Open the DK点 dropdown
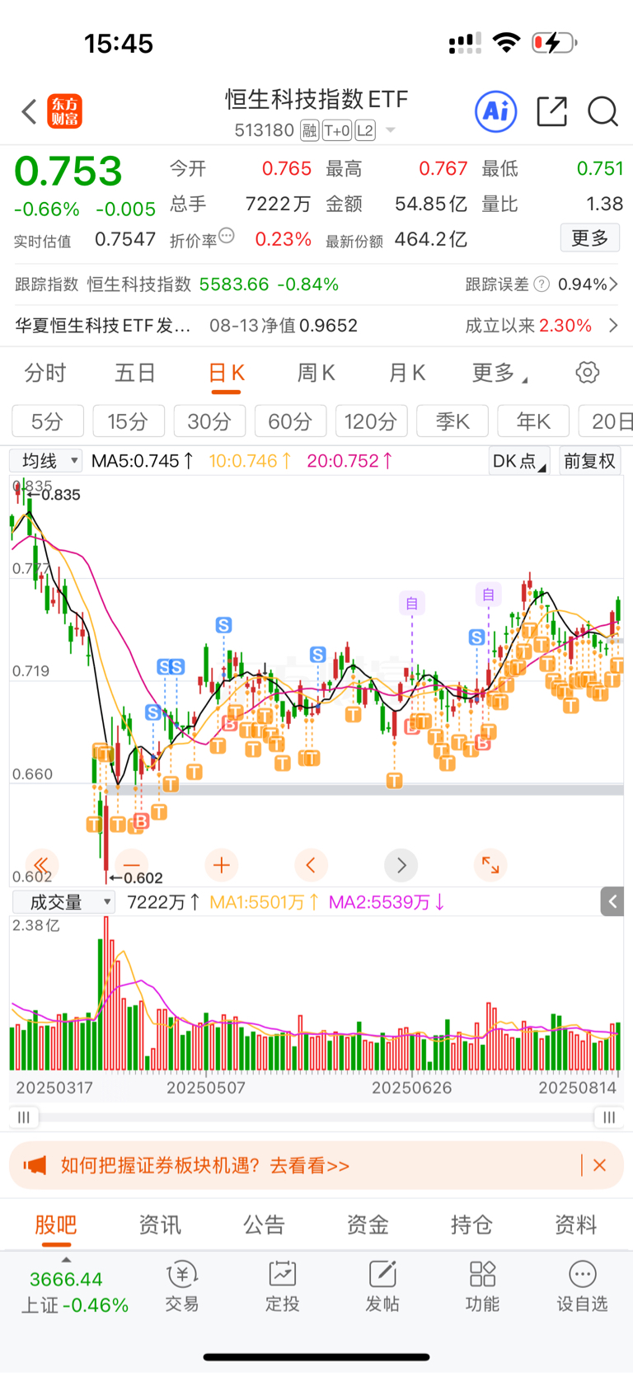 tap(518, 461)
